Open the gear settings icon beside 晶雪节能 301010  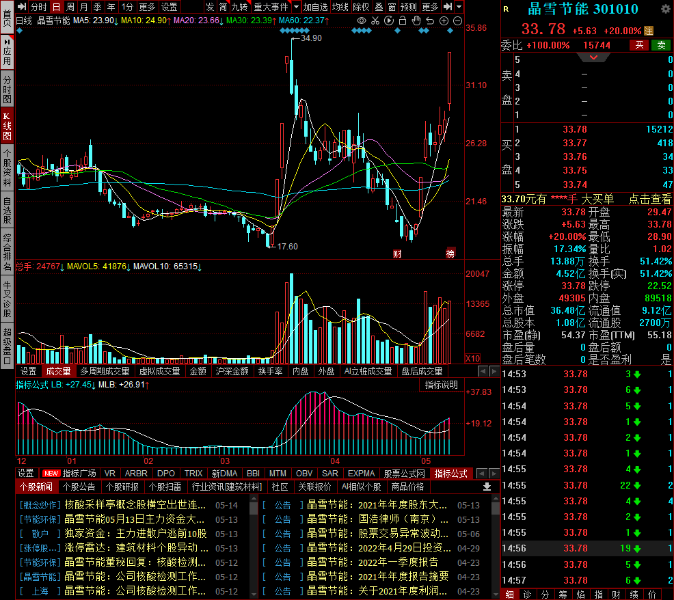pyautogui.click(x=665, y=9)
